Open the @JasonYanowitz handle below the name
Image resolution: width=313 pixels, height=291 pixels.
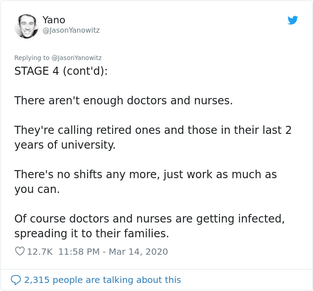pos(71,30)
